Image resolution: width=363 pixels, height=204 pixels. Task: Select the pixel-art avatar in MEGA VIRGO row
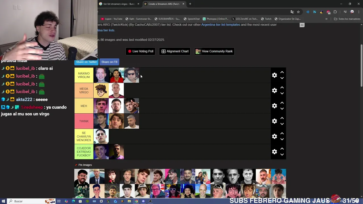tap(101, 91)
